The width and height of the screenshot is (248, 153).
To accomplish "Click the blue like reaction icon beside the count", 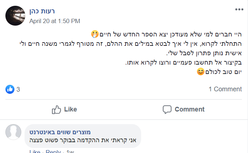I will (x=10, y=89).
